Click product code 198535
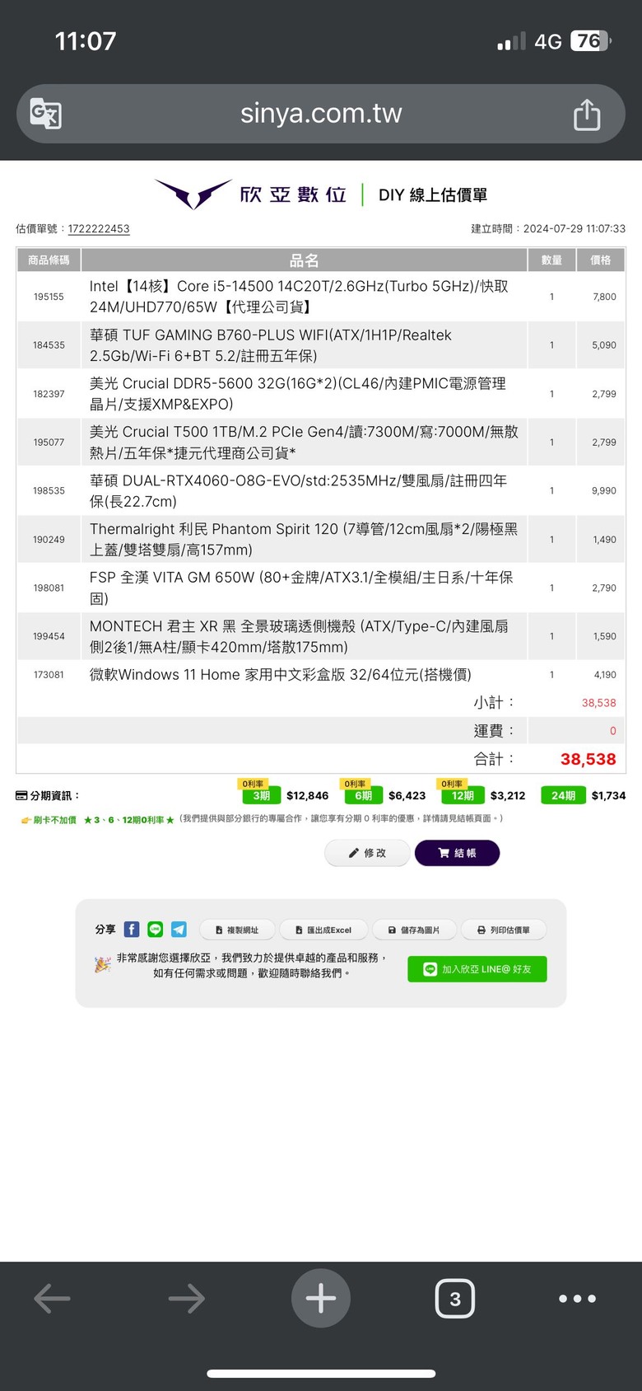The width and height of the screenshot is (642, 1391). pyautogui.click(x=49, y=491)
